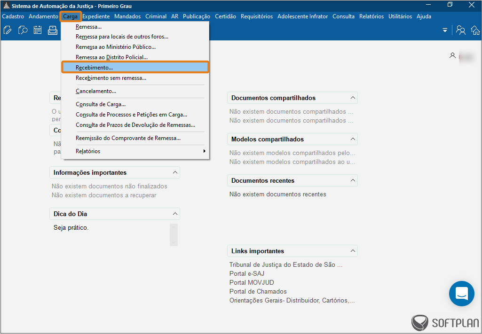Click 'Não existem documentos a recuperar' text

click(x=104, y=195)
